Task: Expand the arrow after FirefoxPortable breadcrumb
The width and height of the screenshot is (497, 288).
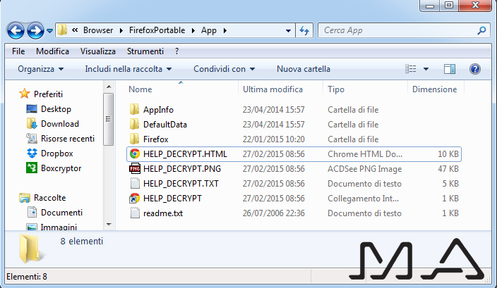Action: pos(193,31)
